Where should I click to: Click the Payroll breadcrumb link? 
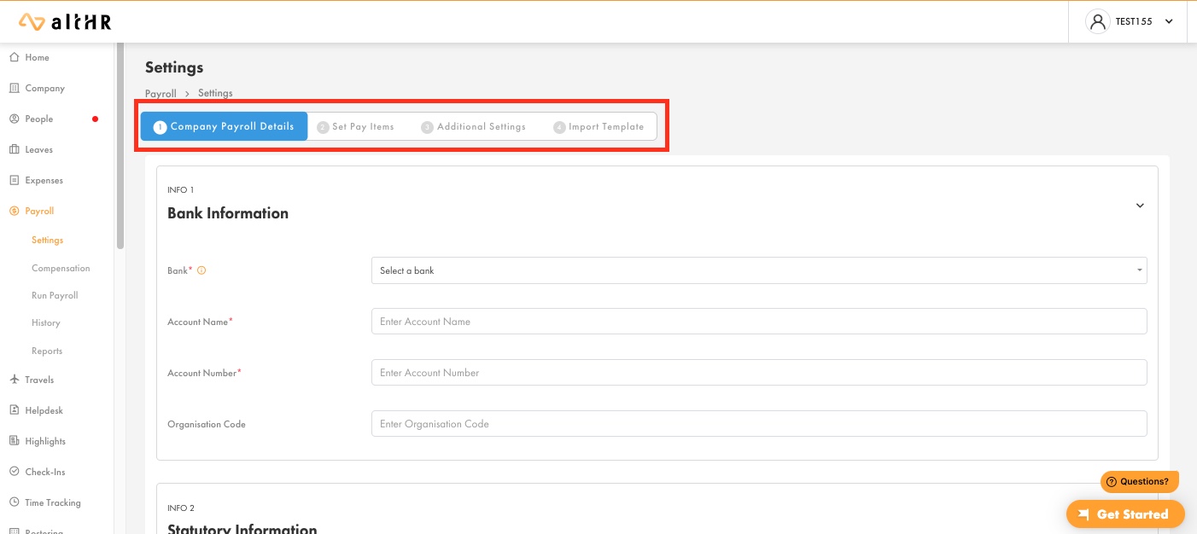pos(161,93)
